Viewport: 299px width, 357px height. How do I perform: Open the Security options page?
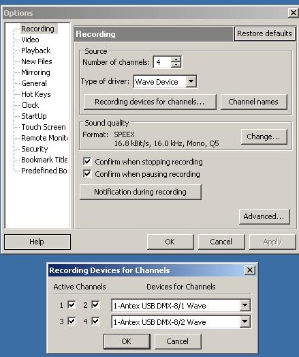pyautogui.click(x=35, y=149)
